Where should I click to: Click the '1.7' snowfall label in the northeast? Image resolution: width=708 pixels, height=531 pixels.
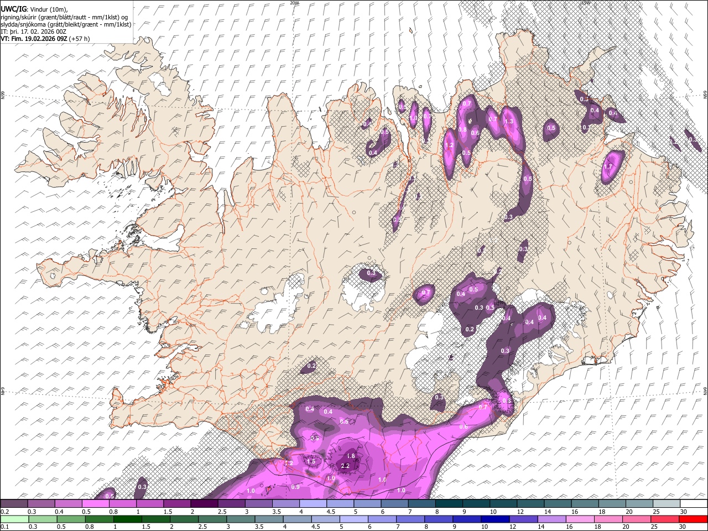pos(608,166)
